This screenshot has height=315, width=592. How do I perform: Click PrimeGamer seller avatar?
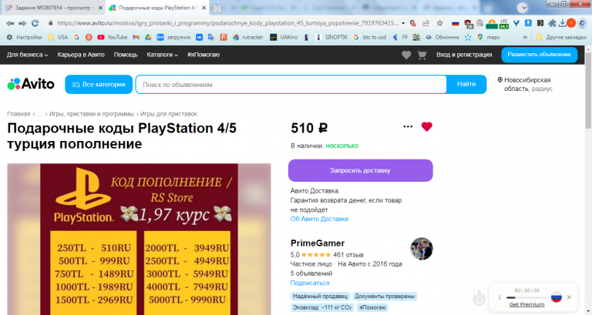pos(422,249)
